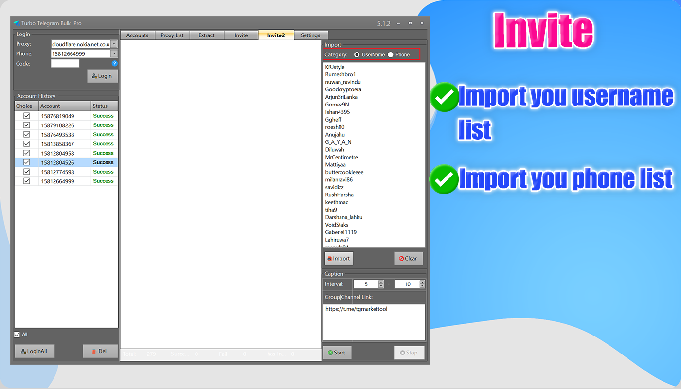Image resolution: width=681 pixels, height=389 pixels.
Task: Select username KRJstyle in the import list
Action: (x=335, y=67)
